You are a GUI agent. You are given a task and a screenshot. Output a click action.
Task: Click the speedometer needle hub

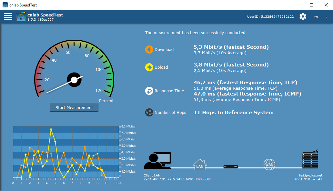[x=74, y=80]
